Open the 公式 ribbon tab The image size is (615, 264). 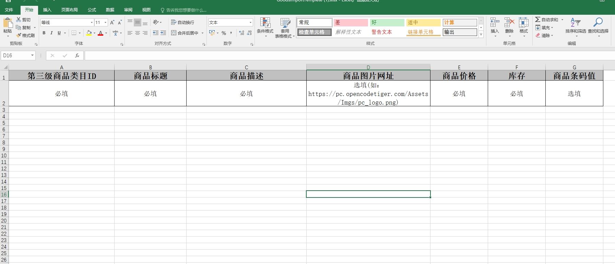point(92,10)
